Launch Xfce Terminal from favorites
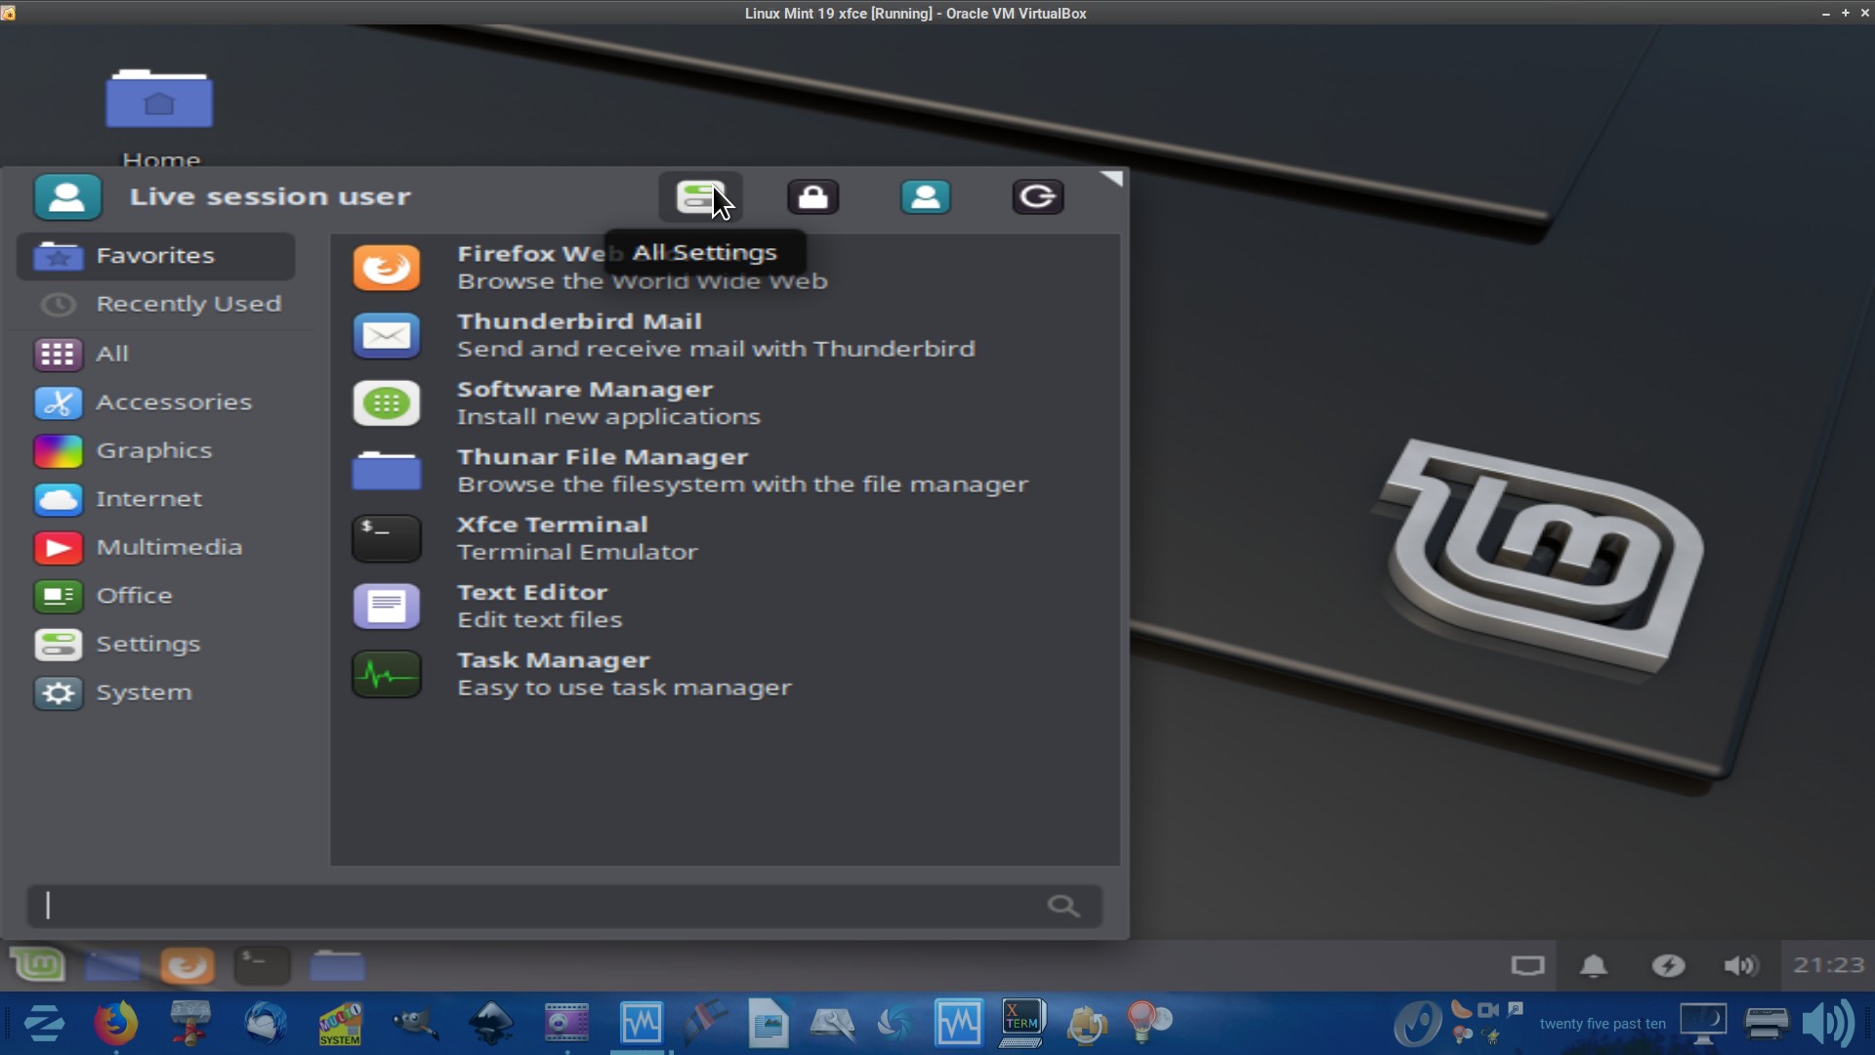This screenshot has width=1875, height=1055. (x=552, y=538)
